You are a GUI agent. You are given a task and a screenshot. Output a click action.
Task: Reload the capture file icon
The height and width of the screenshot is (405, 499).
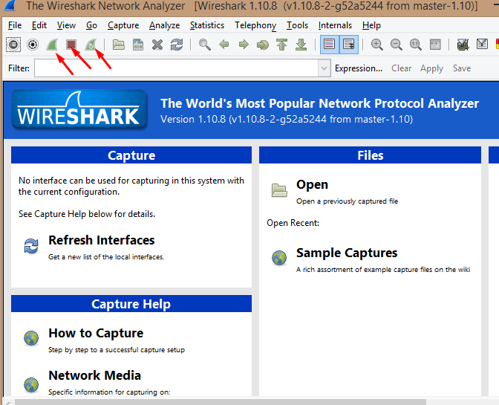tap(177, 45)
